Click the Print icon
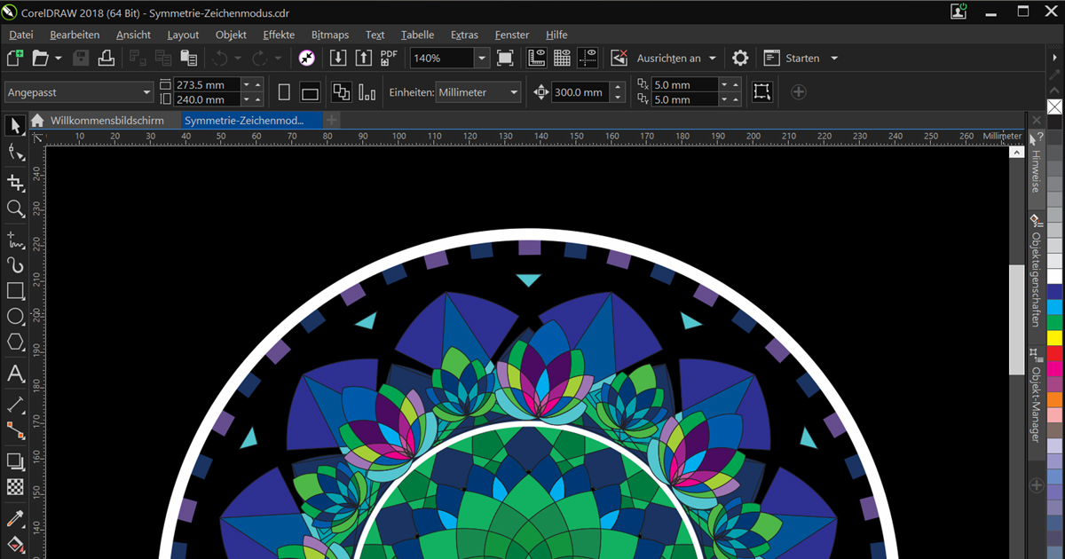Viewport: 1065px width, 559px height. coord(106,58)
